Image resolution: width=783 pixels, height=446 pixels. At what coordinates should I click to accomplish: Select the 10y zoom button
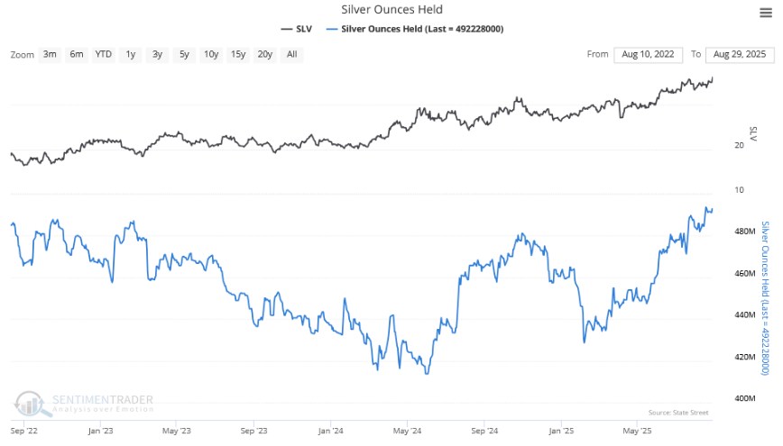pyautogui.click(x=211, y=54)
